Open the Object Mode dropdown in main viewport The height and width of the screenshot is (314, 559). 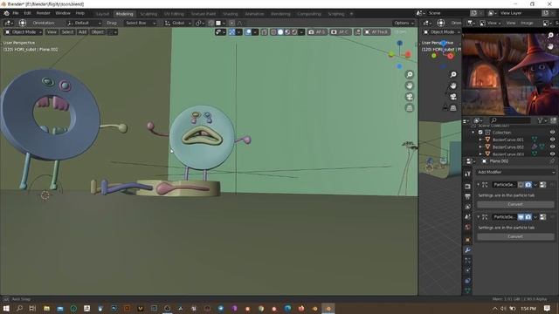coord(24,32)
